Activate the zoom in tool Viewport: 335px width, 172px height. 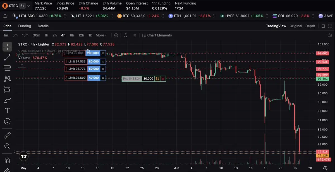(x=7, y=146)
